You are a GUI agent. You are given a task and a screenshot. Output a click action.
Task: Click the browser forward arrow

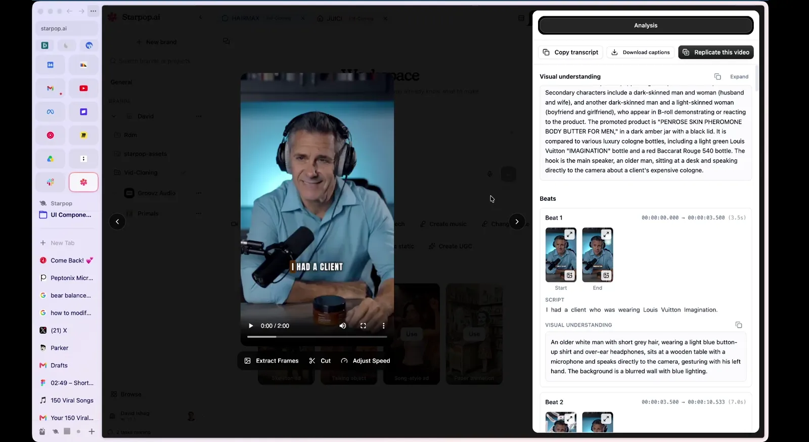[x=81, y=11]
